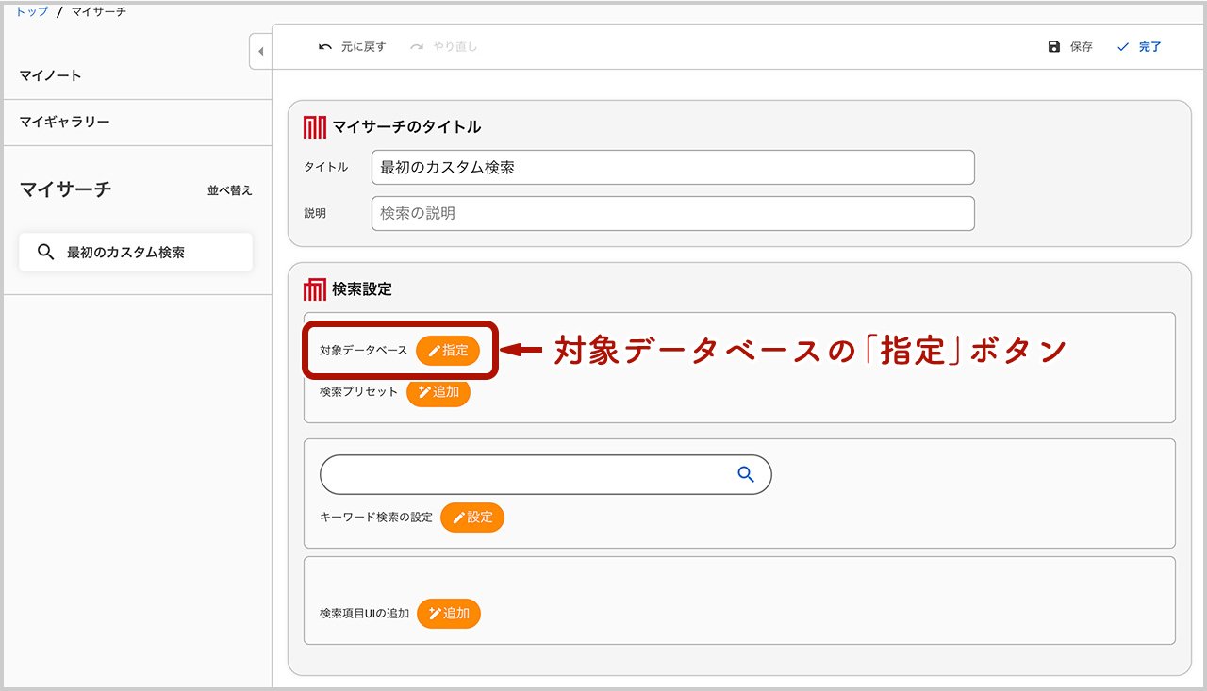
Task: Click inside the keyword search box
Action: (523, 475)
